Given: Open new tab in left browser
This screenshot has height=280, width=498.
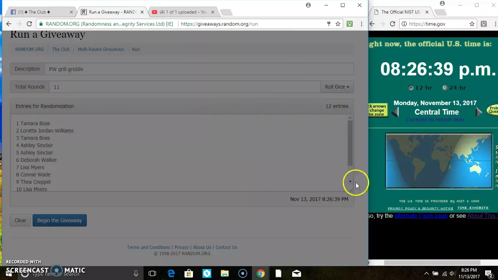Looking at the screenshot, I should coord(226,12).
